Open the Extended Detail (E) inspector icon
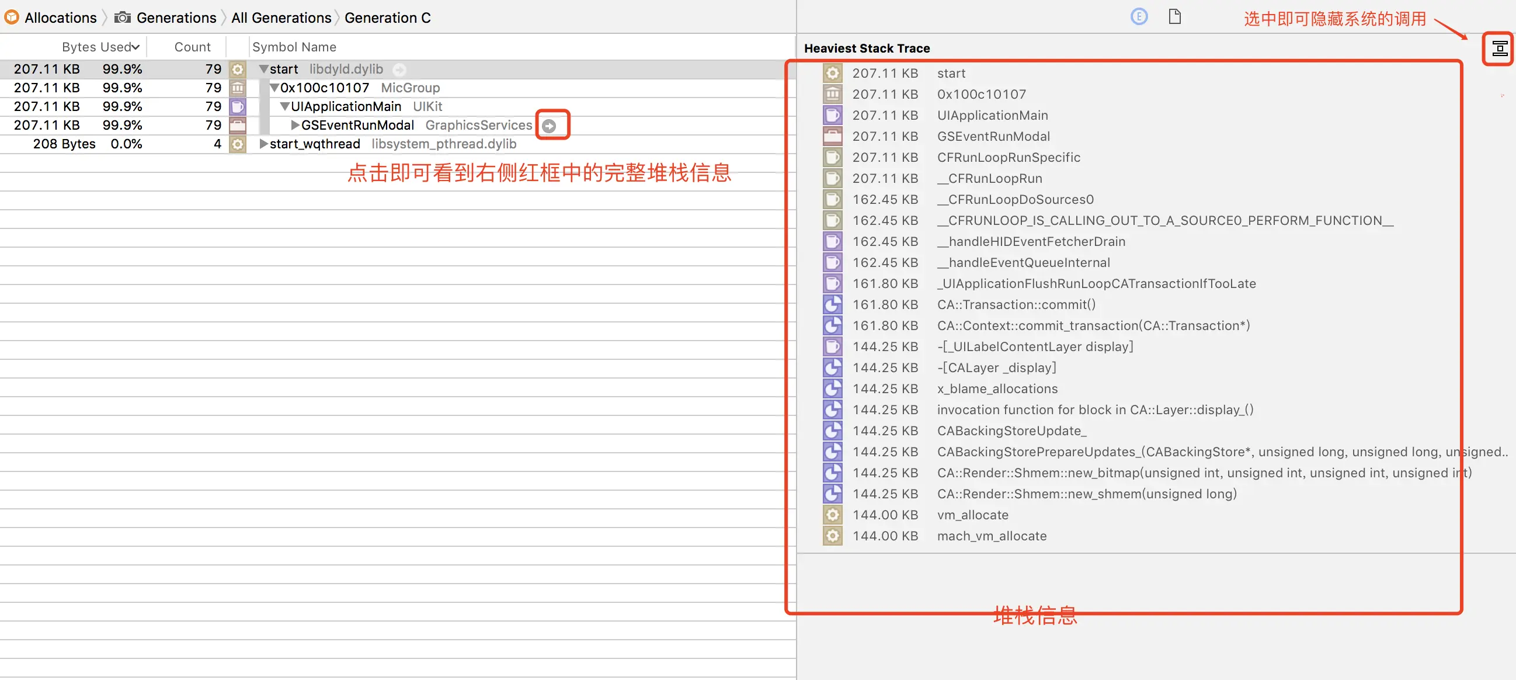 pos(1139,16)
